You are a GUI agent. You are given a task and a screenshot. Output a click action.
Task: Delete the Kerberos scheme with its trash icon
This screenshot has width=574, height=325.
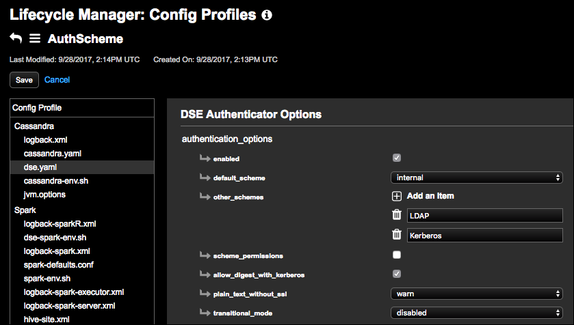tap(397, 234)
